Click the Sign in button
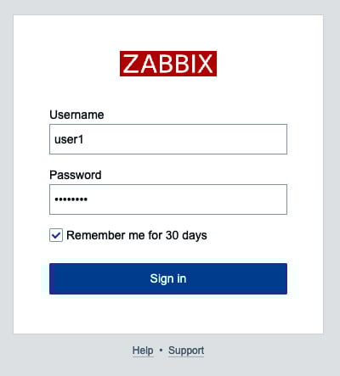Screen dimensions: 340x376 tap(168, 278)
